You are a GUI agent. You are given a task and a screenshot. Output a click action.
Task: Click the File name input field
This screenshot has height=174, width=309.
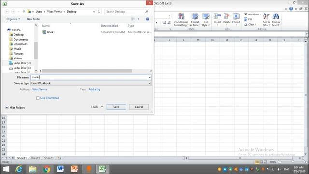89,77
